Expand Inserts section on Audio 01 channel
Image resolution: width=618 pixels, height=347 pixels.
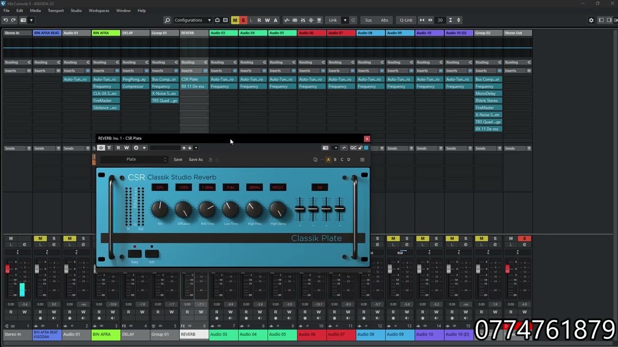77,71
